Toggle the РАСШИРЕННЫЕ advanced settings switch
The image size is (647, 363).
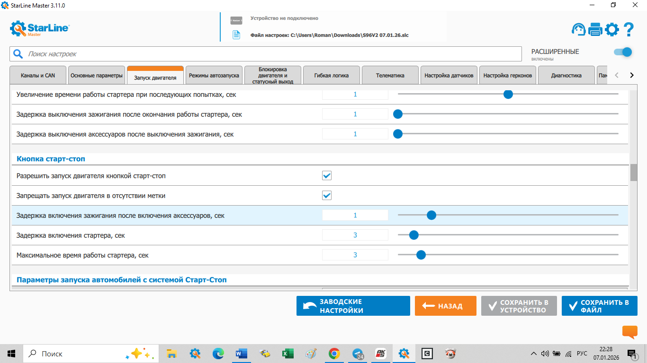[x=623, y=52]
